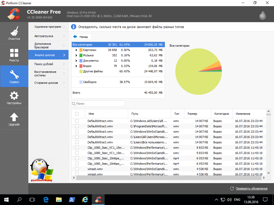The image size is (274, 205).
Task: Launch Microsoft Edge from taskbar
Action: [46, 200]
